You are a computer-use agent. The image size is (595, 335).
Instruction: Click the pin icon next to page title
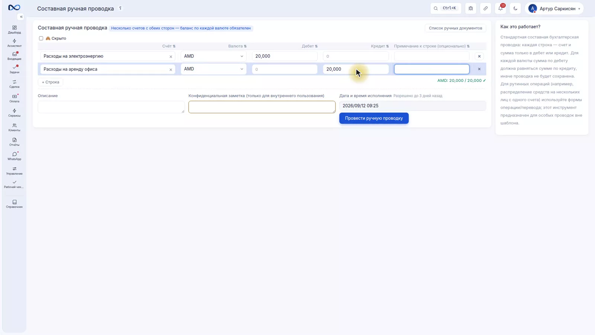tap(120, 8)
